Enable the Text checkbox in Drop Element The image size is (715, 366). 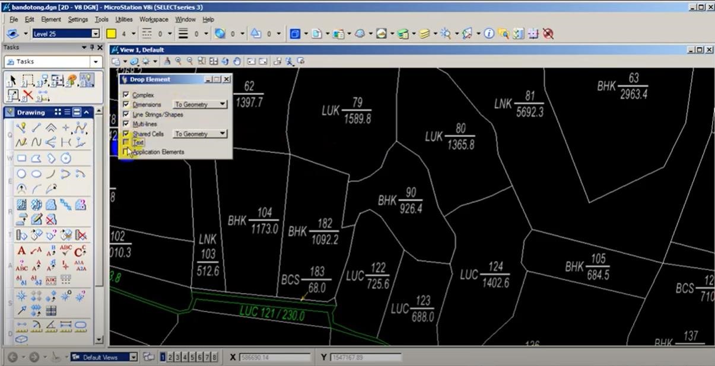coord(126,142)
